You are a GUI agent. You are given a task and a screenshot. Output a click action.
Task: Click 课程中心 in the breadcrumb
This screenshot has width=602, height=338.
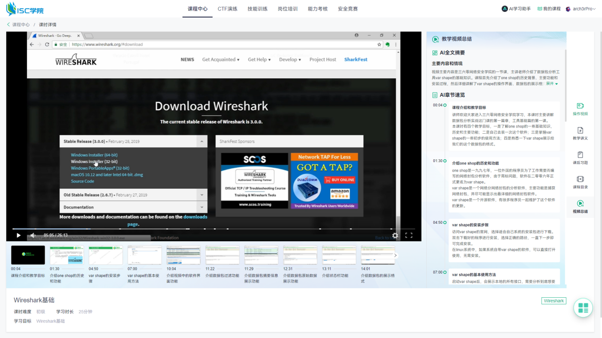click(x=20, y=25)
